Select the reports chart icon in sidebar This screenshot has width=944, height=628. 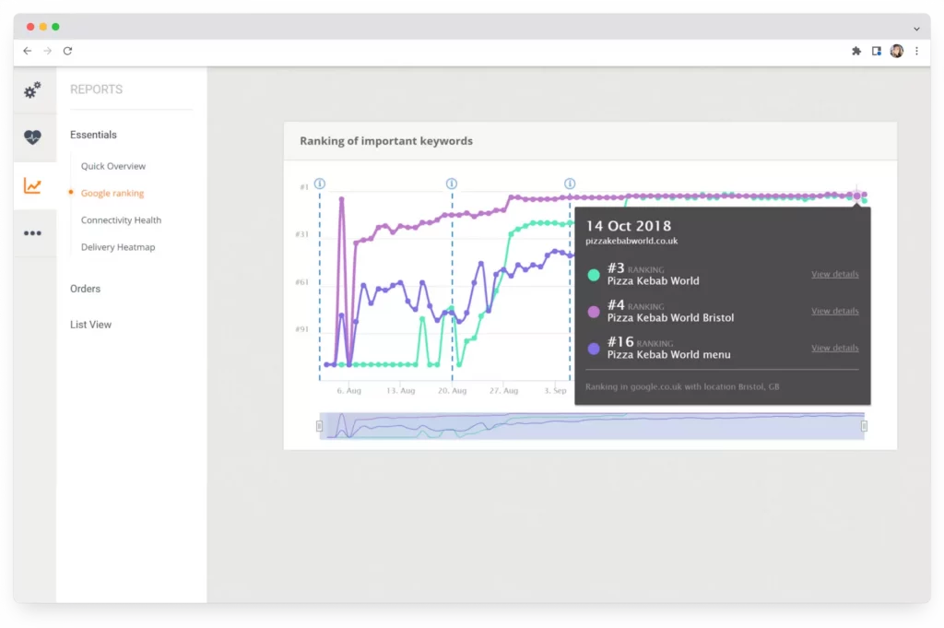click(x=32, y=185)
